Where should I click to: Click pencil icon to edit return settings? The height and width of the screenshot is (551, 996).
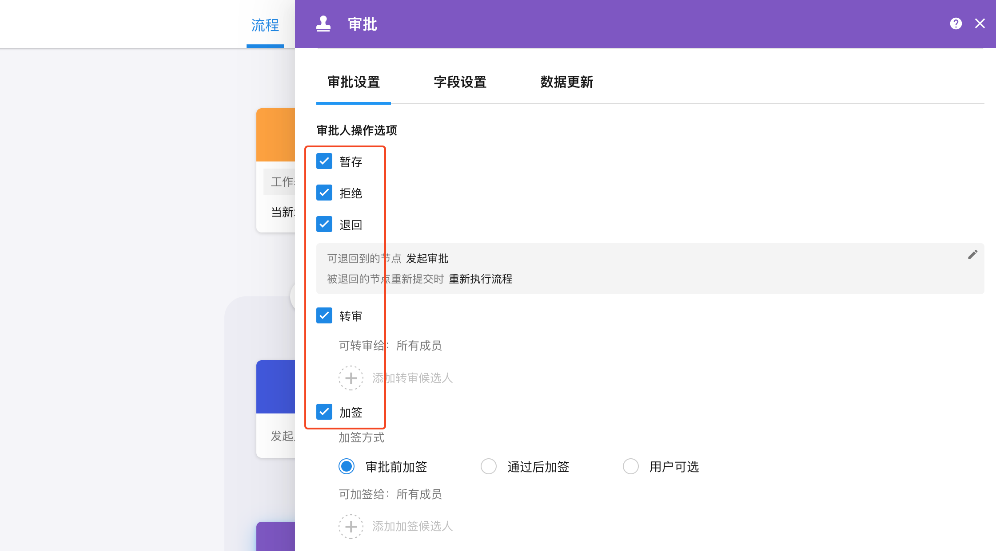[x=972, y=255]
